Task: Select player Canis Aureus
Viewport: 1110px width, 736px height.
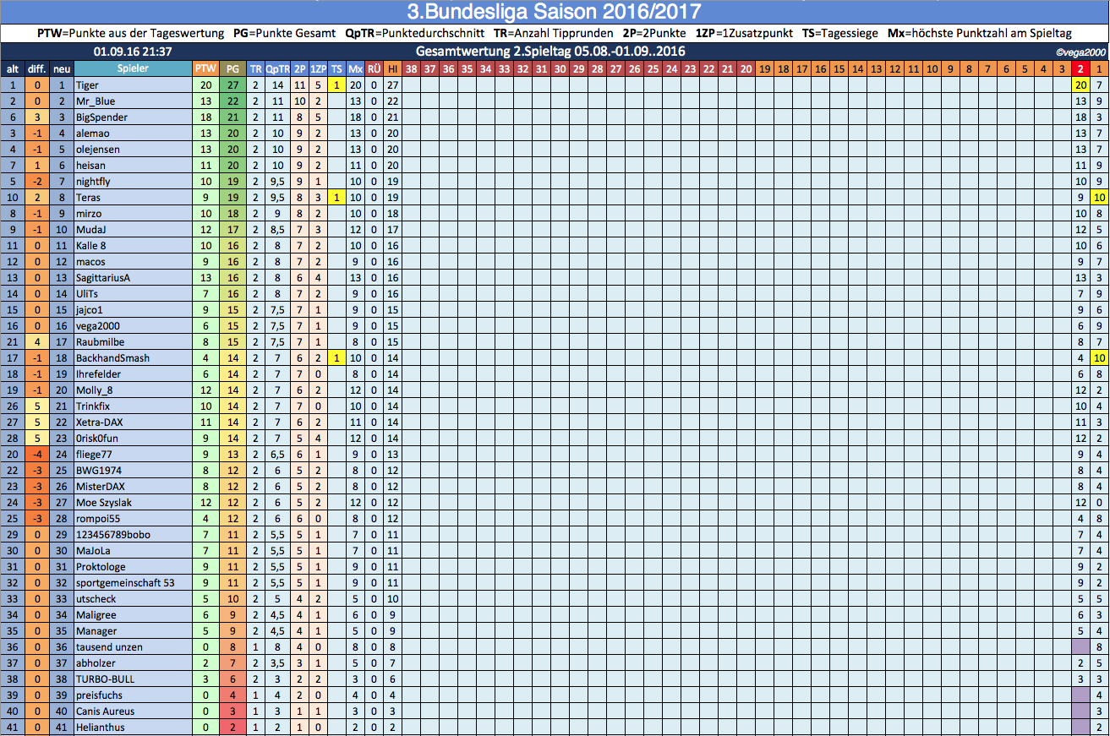Action: (x=105, y=711)
